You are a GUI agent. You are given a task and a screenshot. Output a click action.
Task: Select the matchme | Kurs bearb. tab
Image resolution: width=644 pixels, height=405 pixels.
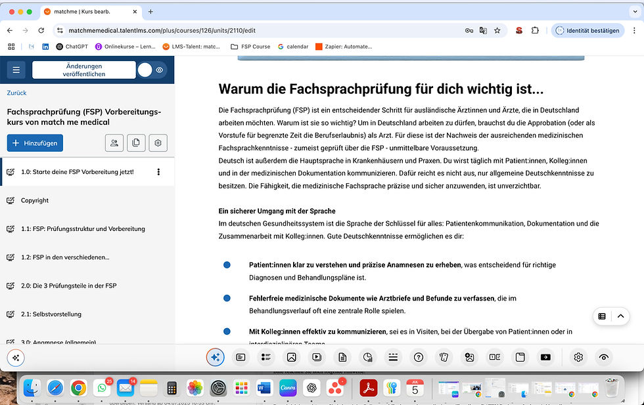pos(91,12)
